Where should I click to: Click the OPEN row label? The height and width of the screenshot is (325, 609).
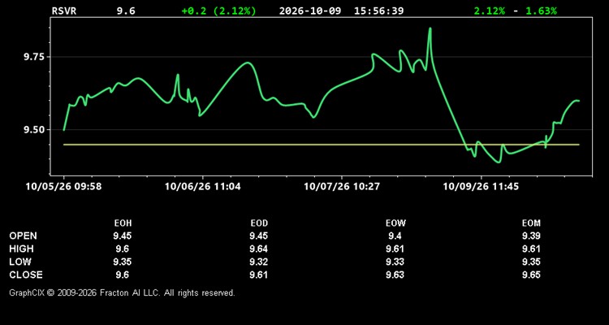[x=24, y=236]
